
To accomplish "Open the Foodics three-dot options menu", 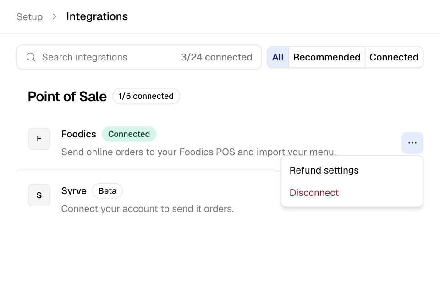I will tap(412, 143).
